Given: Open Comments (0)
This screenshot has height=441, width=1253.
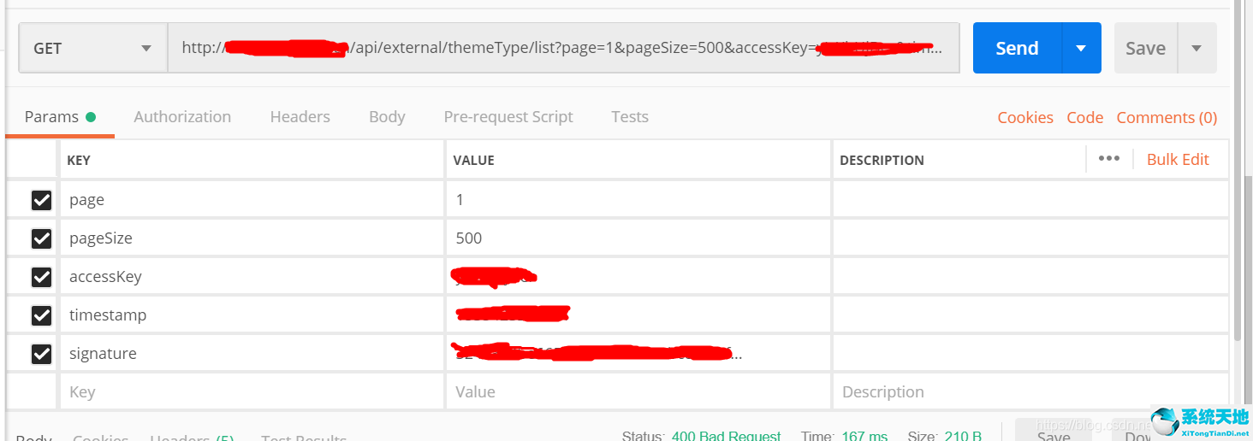Looking at the screenshot, I should coord(1167,118).
